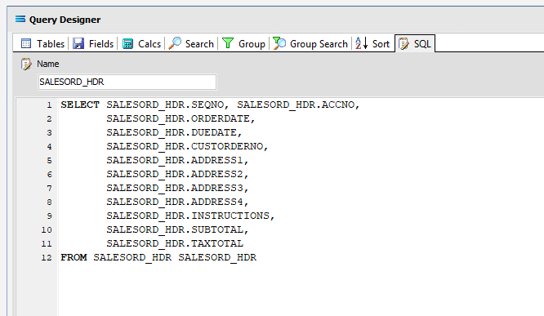Click line number 9 in the gutter
The width and height of the screenshot is (544, 316).
[x=49, y=216]
